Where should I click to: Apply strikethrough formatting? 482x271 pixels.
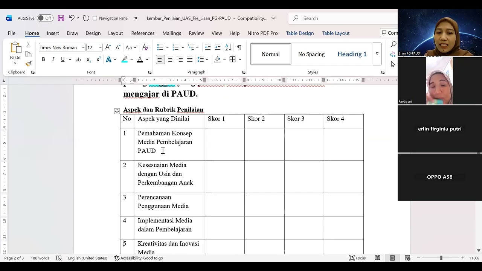[x=78, y=59]
